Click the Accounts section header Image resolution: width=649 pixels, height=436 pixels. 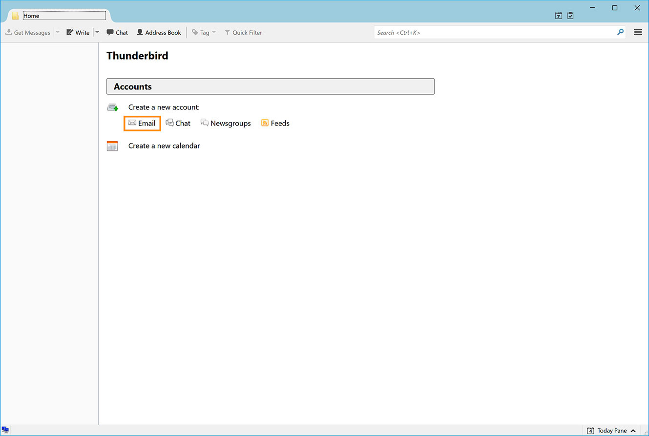click(x=270, y=86)
